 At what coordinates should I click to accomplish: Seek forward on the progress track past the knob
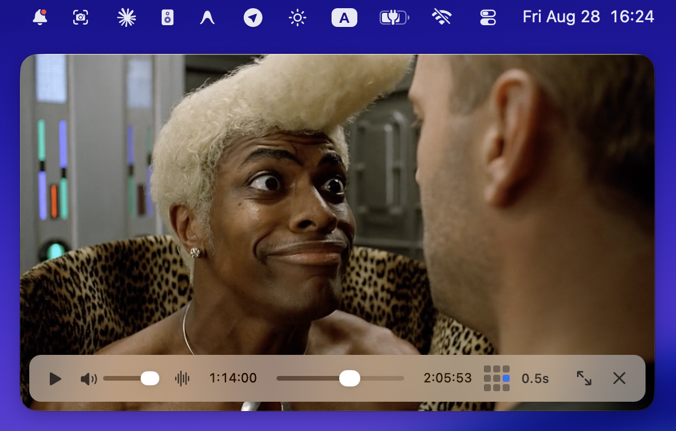point(382,378)
